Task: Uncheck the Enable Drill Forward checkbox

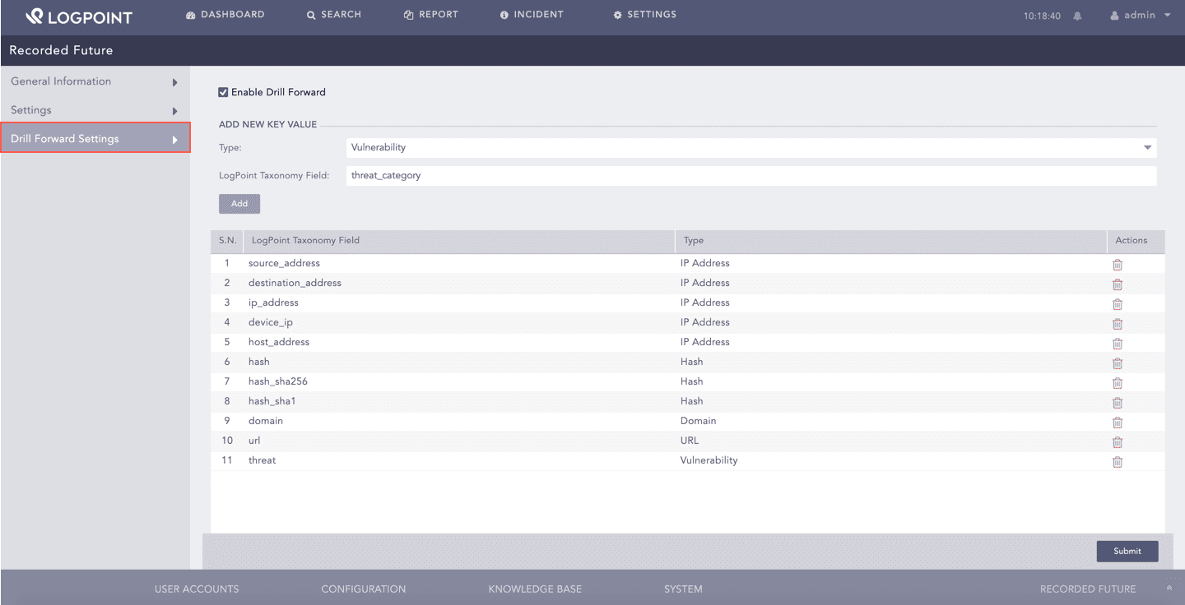Action: pyautogui.click(x=223, y=92)
